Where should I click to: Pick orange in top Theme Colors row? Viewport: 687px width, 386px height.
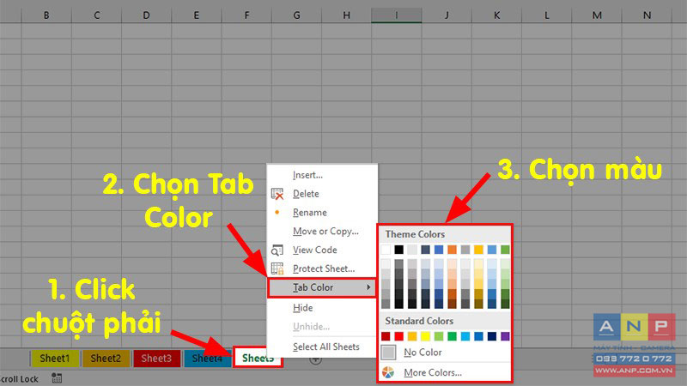point(453,250)
